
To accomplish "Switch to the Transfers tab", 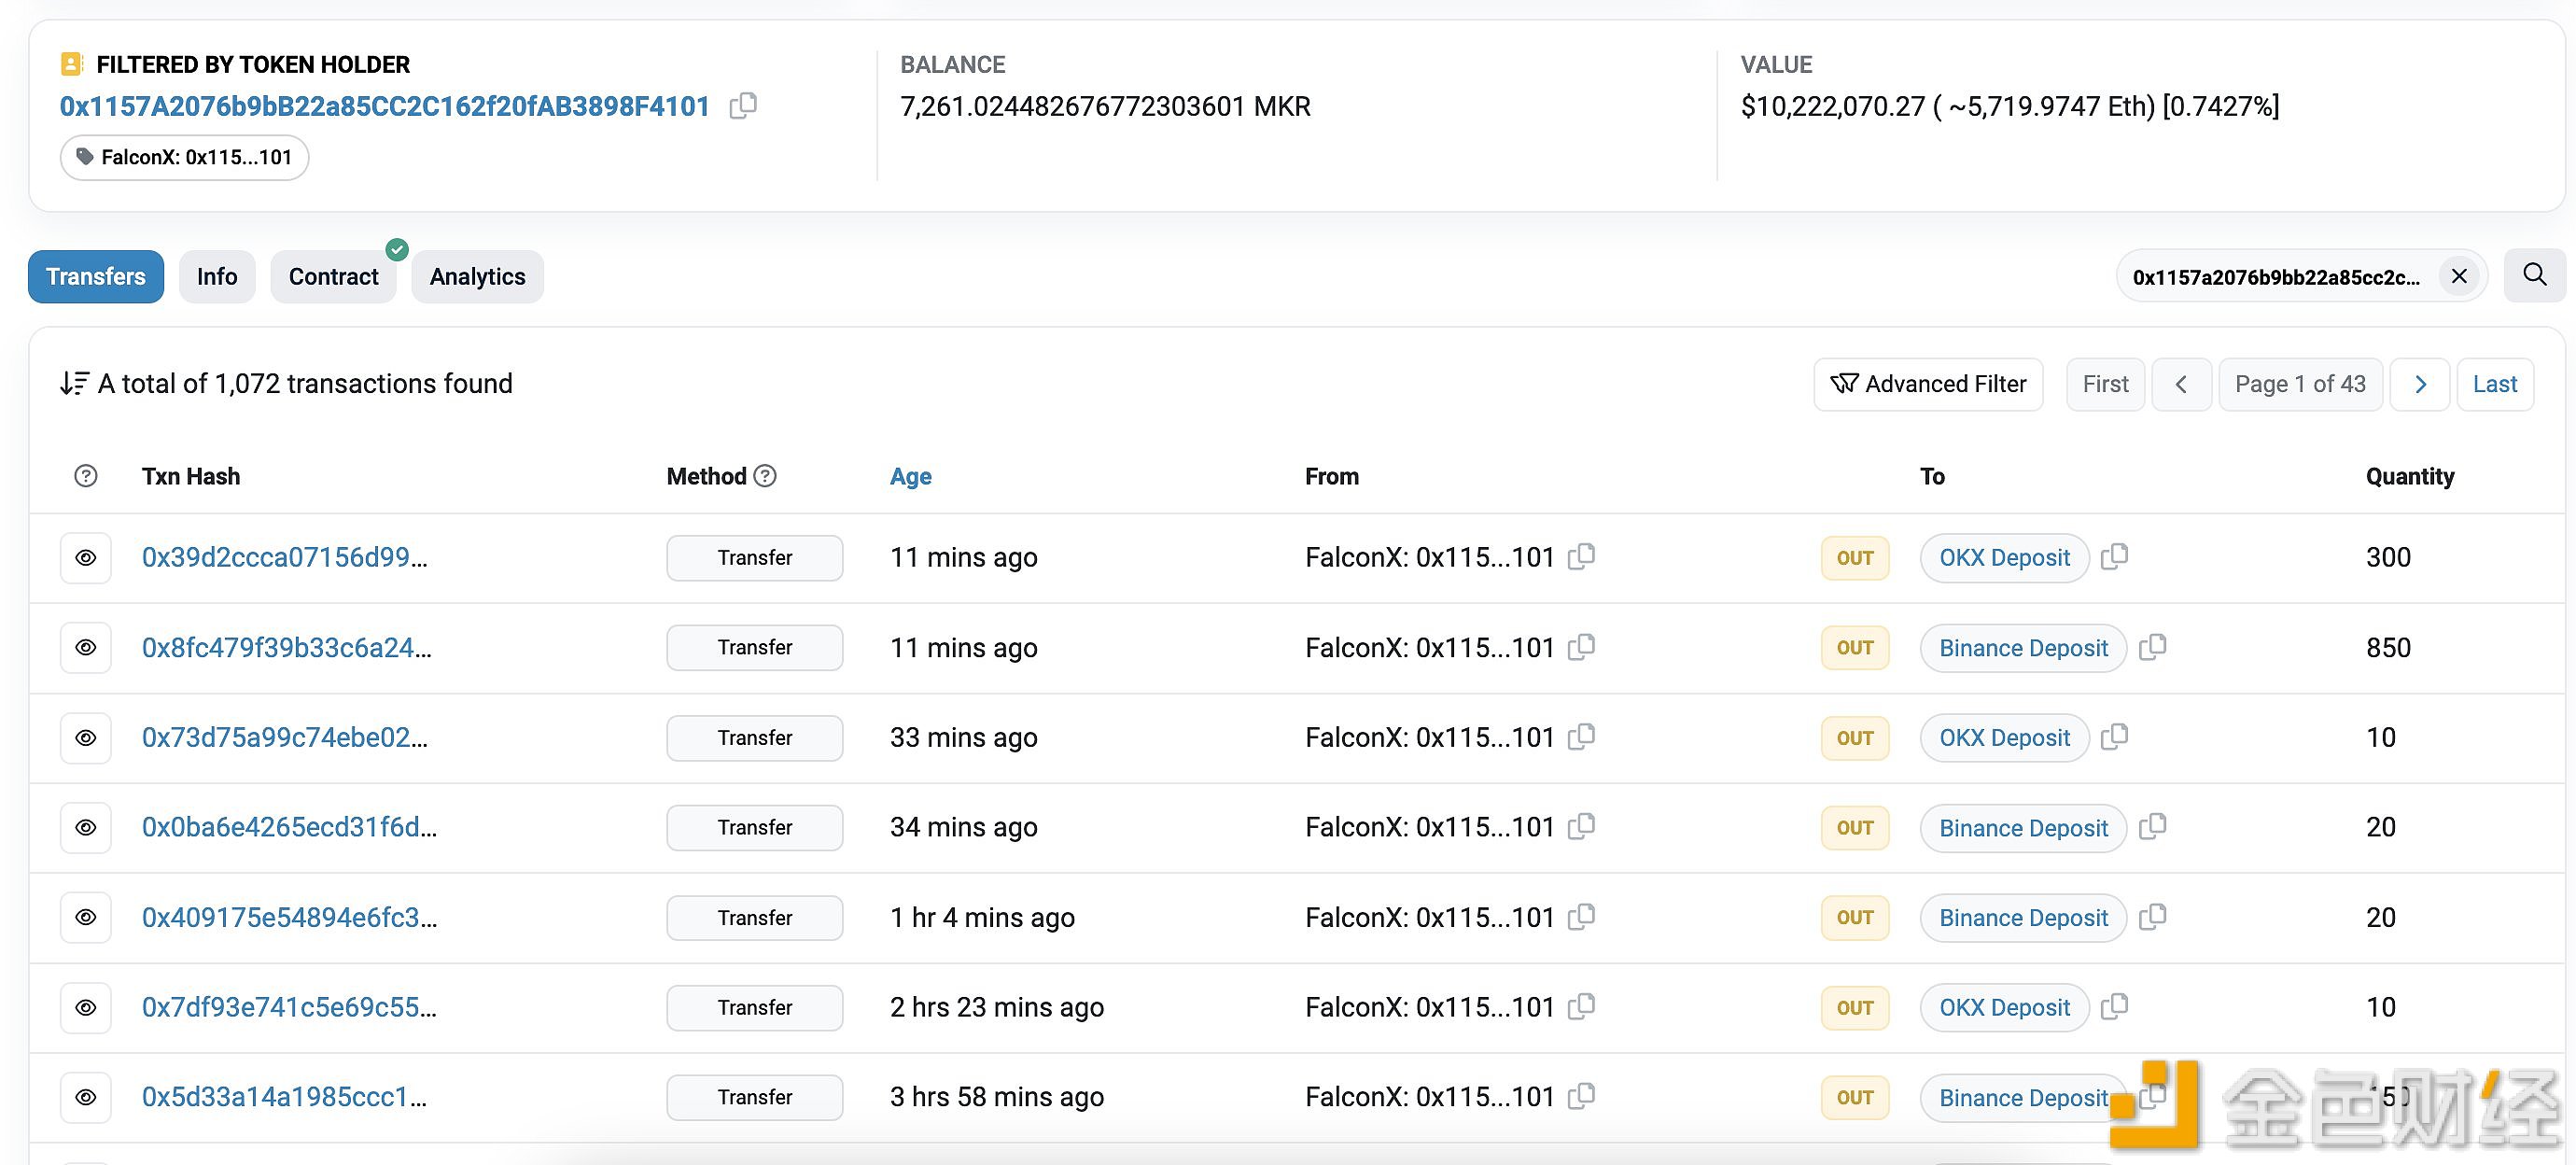I will coord(96,276).
